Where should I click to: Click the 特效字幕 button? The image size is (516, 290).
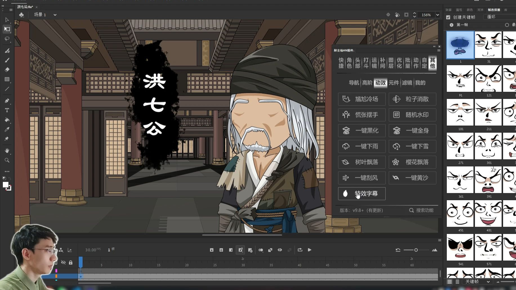(x=362, y=194)
